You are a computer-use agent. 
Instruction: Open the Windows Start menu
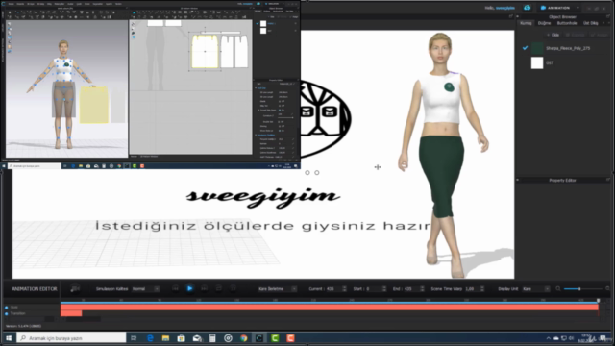click(9, 338)
